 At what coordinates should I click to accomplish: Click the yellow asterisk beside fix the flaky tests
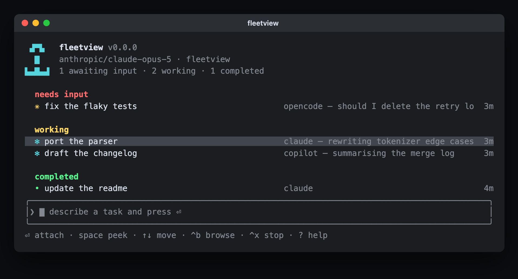click(37, 107)
